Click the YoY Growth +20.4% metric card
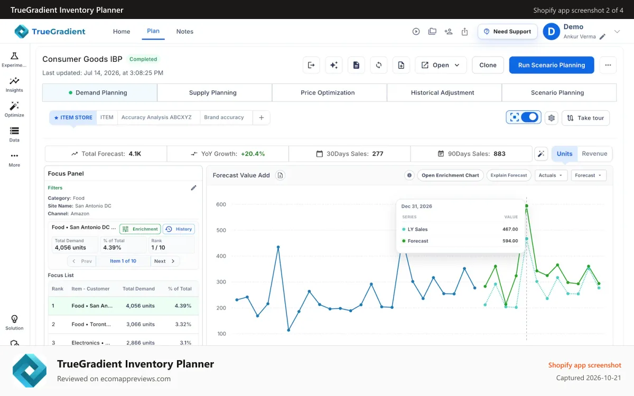Screen dimensions: 634x396 click(x=228, y=154)
